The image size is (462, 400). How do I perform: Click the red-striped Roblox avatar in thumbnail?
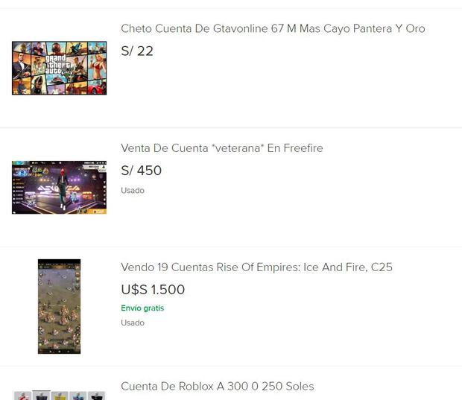pos(22,396)
